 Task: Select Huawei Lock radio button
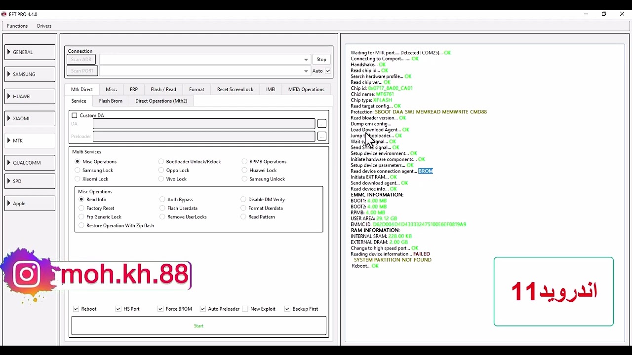point(244,171)
